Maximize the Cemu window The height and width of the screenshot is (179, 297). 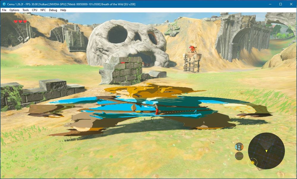281,4
